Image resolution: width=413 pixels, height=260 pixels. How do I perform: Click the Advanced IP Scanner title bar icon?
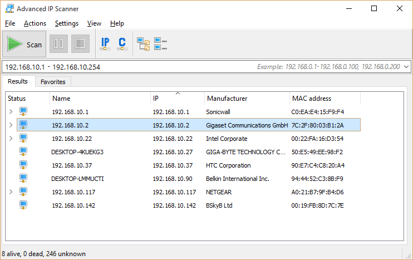(x=9, y=9)
